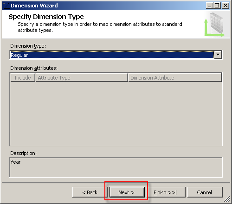Screen dimensions: 232x204
Task: Complete the wizard with Finish button
Action: (x=165, y=192)
